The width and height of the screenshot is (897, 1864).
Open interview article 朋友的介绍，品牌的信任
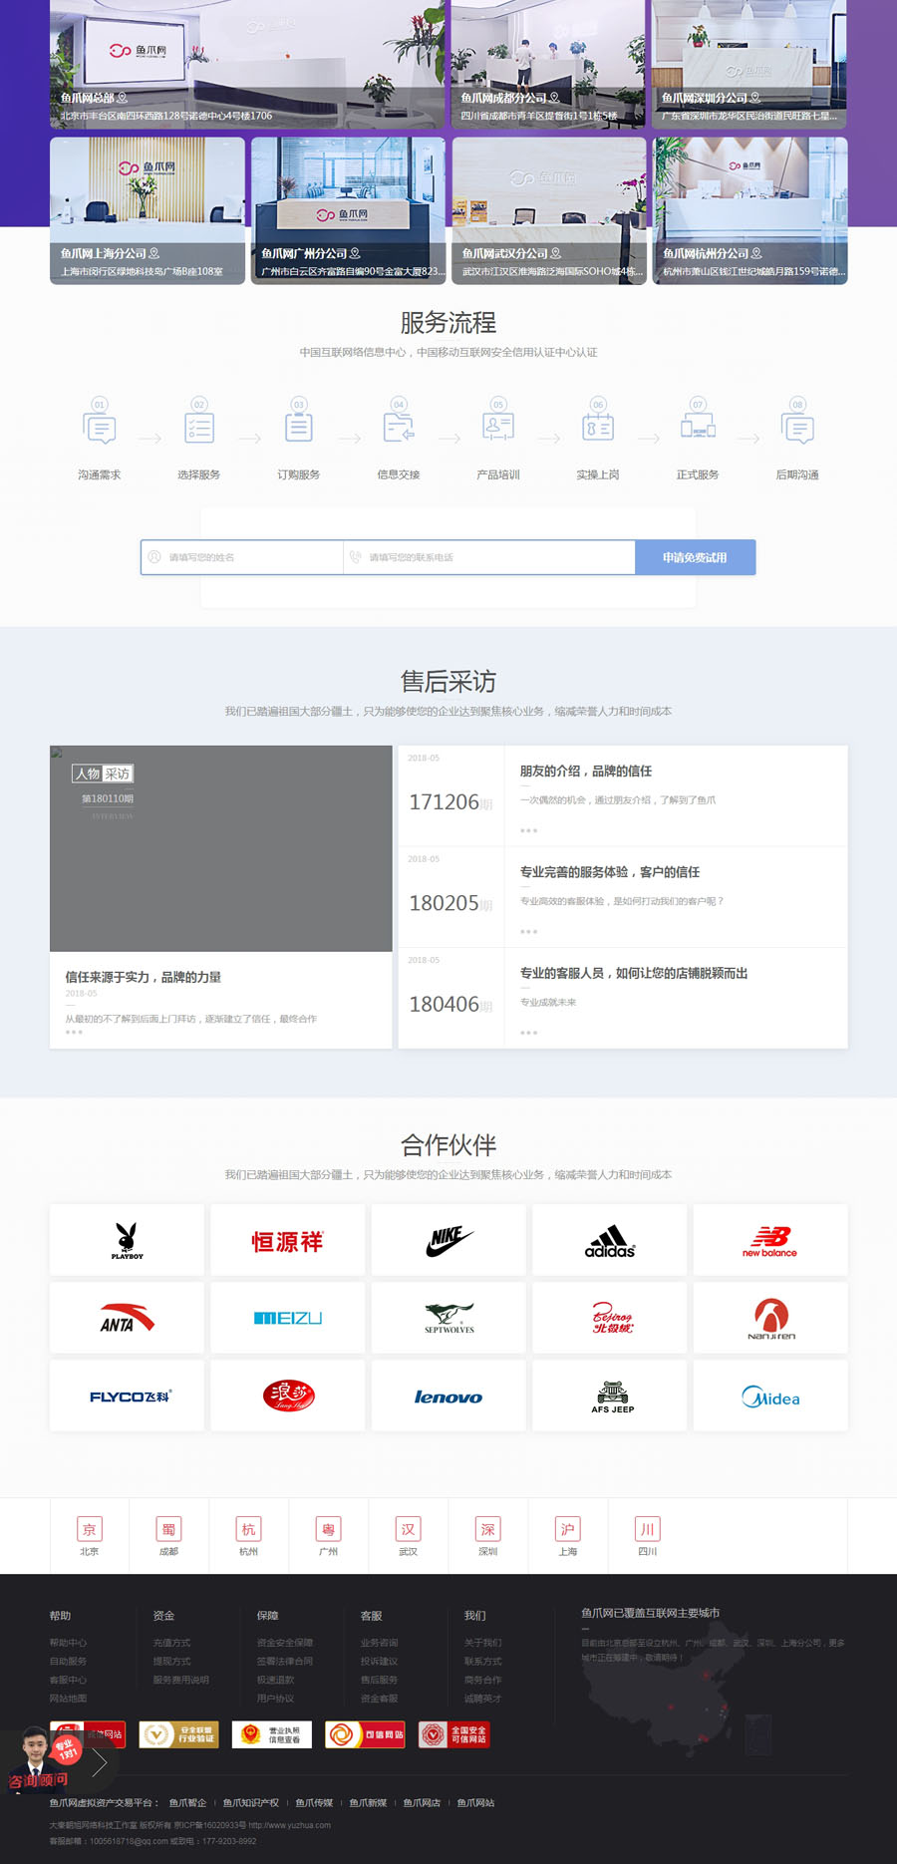586,771
